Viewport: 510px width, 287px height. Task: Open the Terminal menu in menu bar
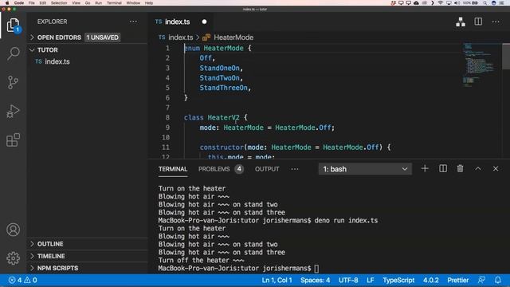[114, 3]
